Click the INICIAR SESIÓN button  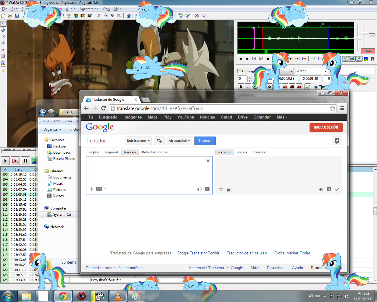click(x=326, y=127)
